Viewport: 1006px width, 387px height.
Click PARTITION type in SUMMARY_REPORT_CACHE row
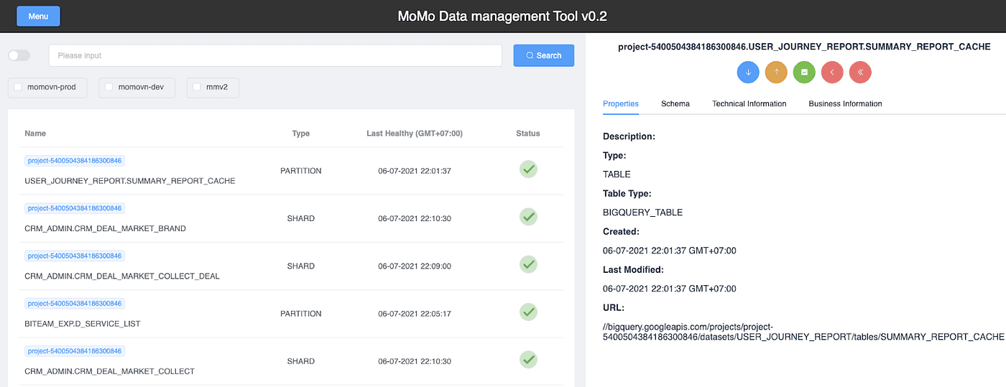click(301, 171)
